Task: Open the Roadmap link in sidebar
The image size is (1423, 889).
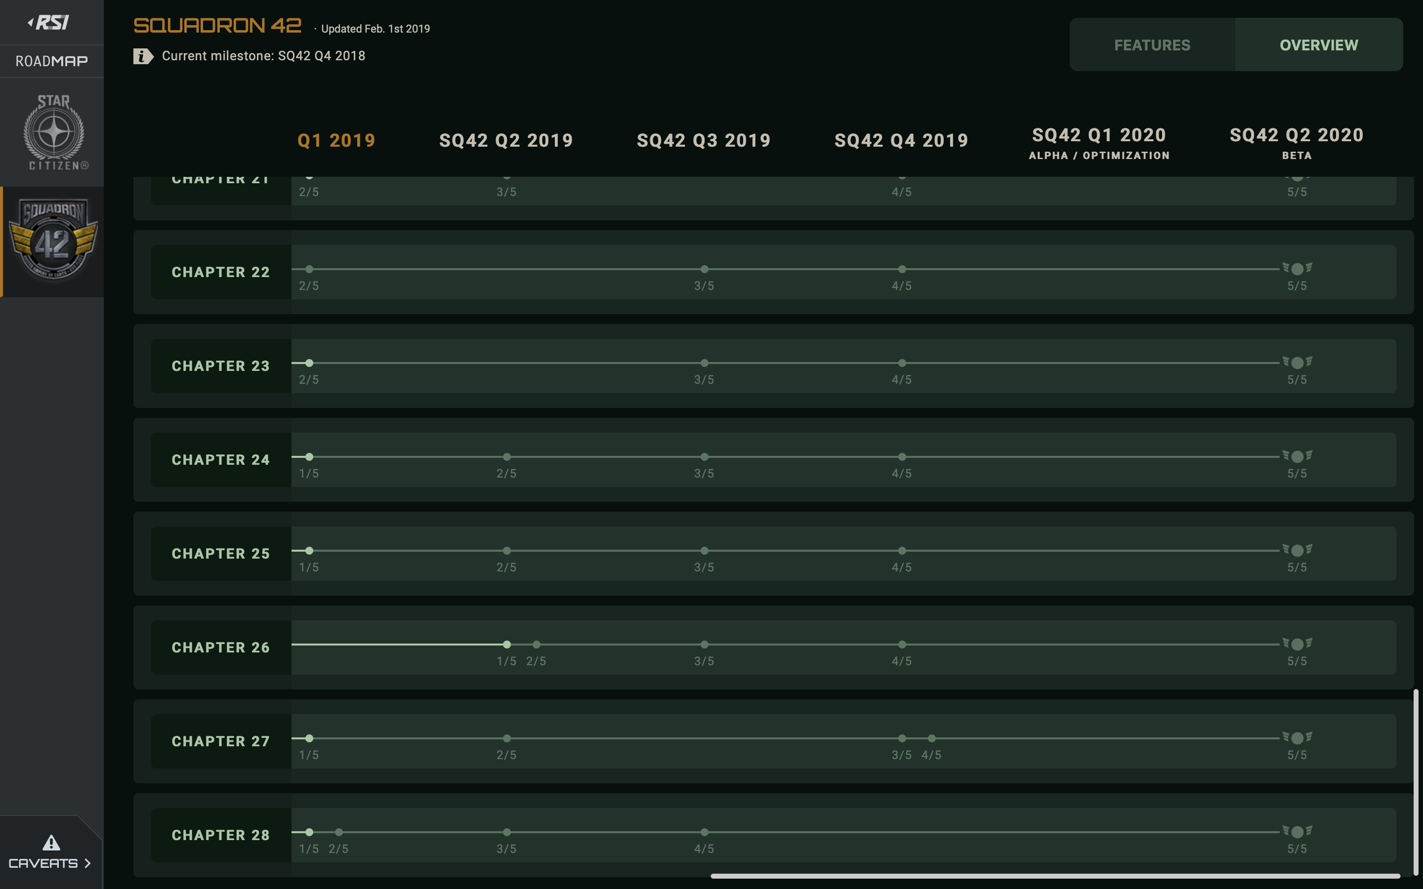Action: coord(52,61)
